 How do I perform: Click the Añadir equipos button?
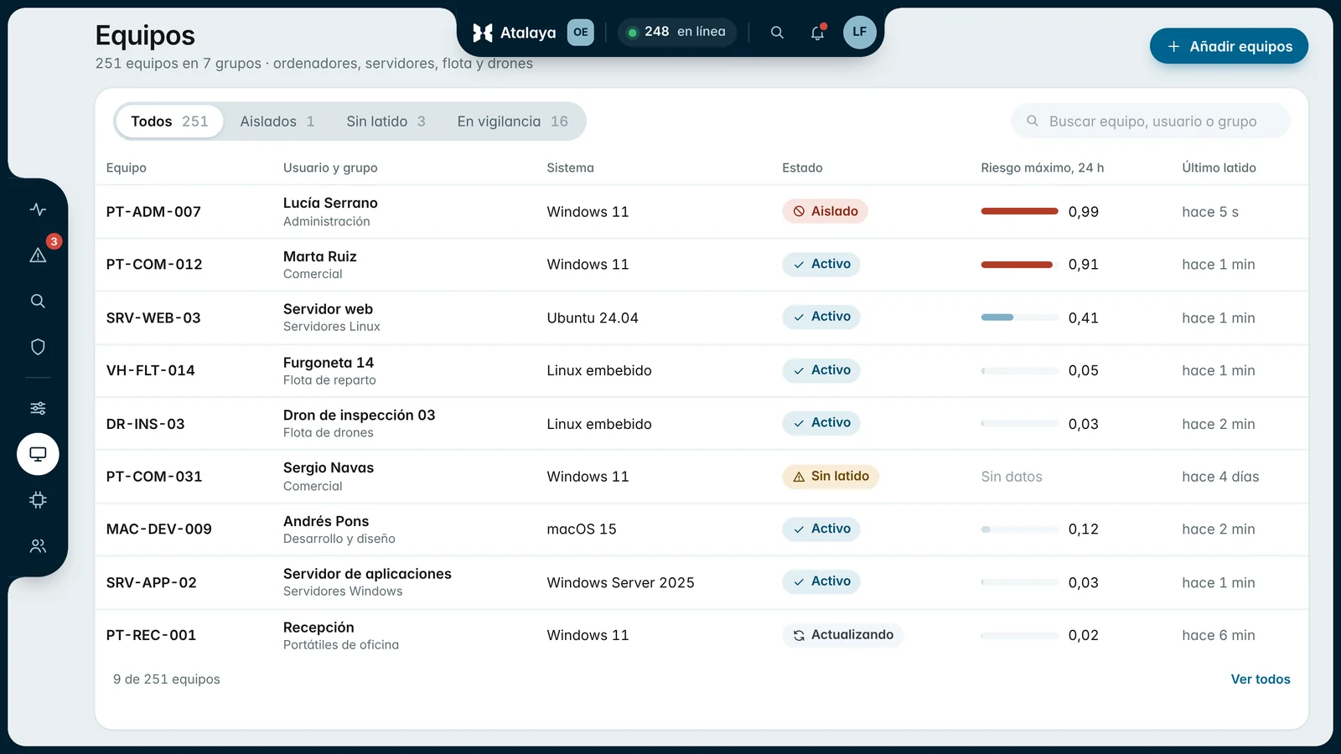(x=1229, y=46)
